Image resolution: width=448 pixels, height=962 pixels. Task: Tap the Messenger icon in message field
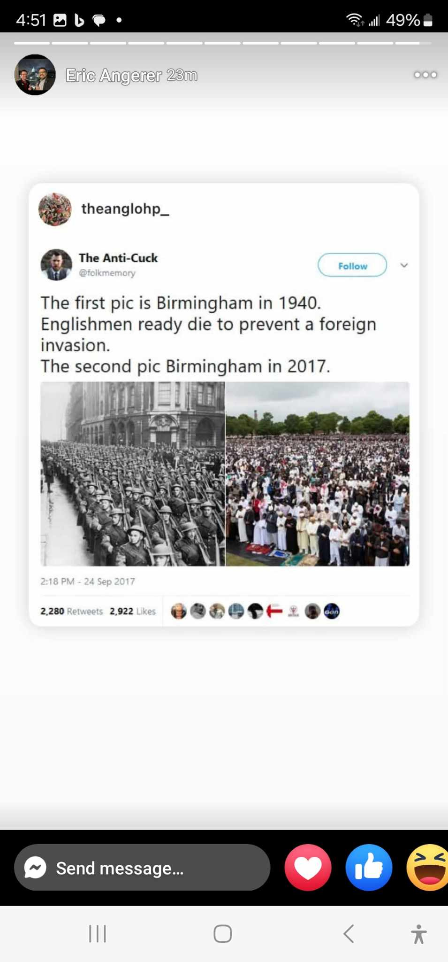click(35, 868)
